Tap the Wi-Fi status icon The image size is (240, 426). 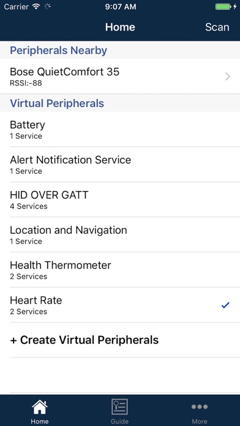point(36,7)
